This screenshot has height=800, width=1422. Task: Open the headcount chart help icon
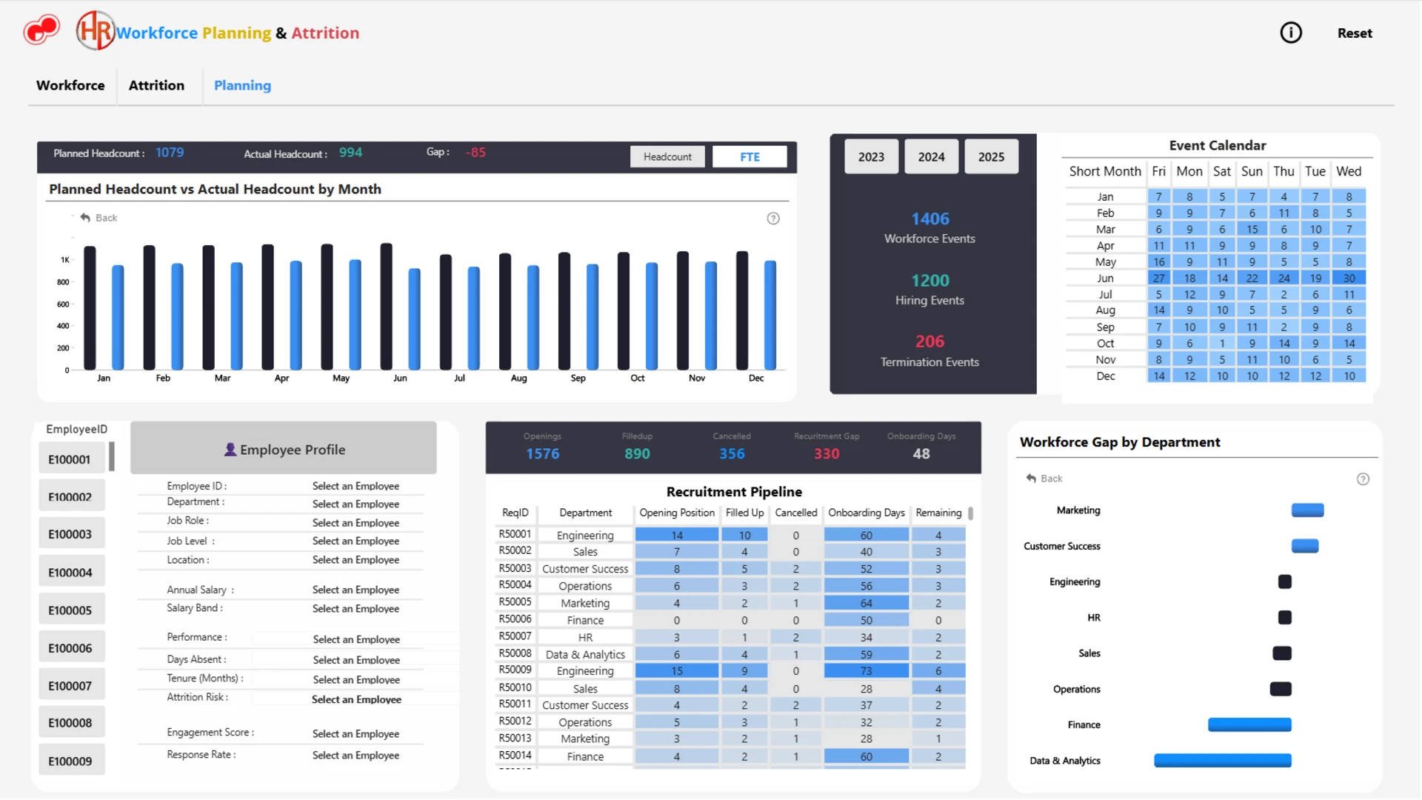(x=773, y=219)
